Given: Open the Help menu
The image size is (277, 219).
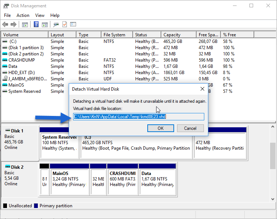Looking at the screenshot, I should coord(55,15).
